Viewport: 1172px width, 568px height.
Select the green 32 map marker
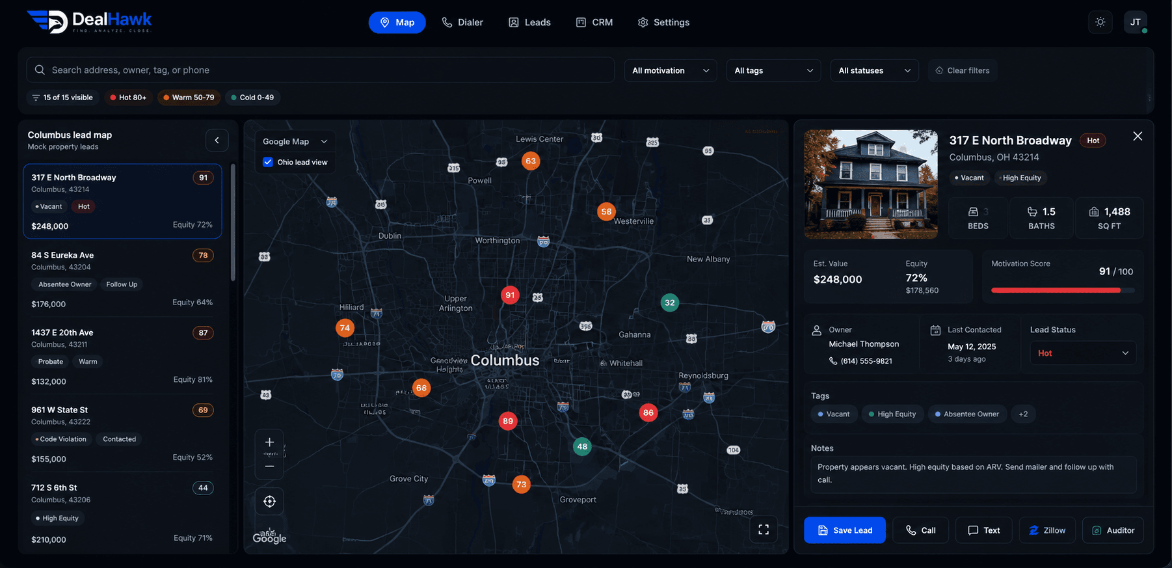670,303
